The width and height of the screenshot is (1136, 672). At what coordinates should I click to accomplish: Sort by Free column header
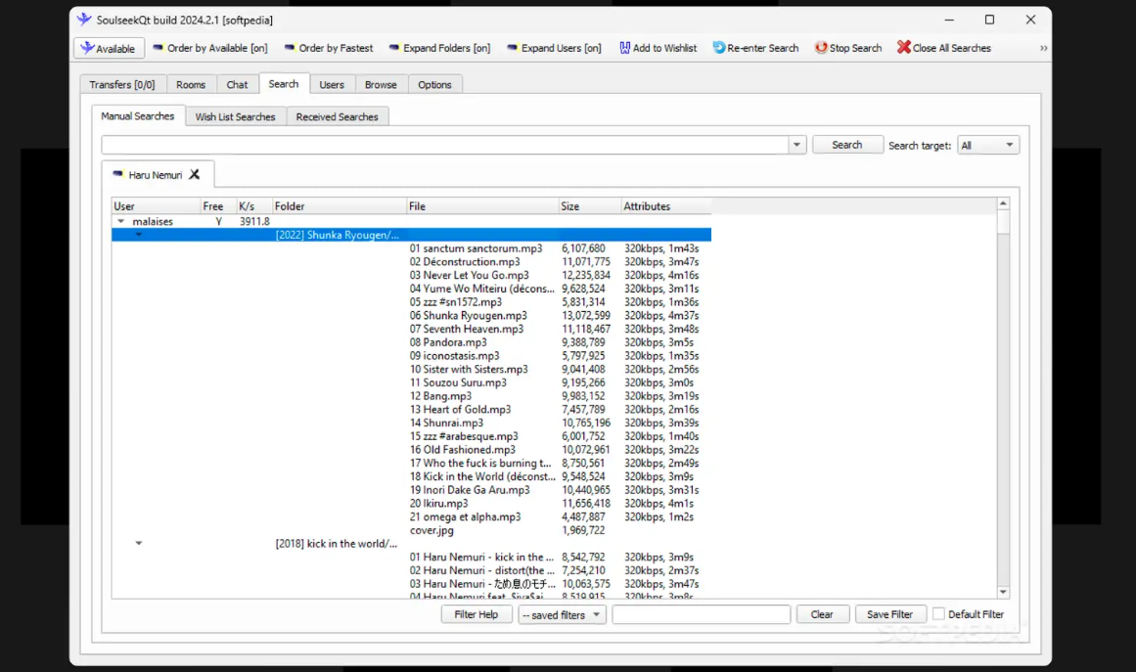pos(219,206)
